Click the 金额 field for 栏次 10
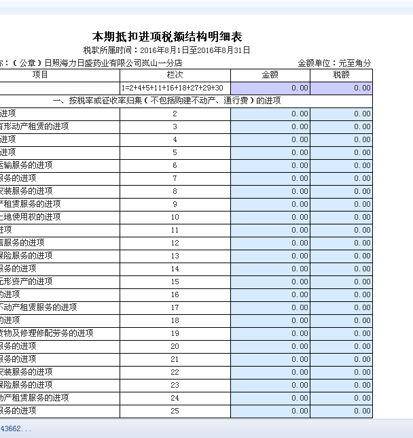The image size is (413, 438). (x=270, y=218)
